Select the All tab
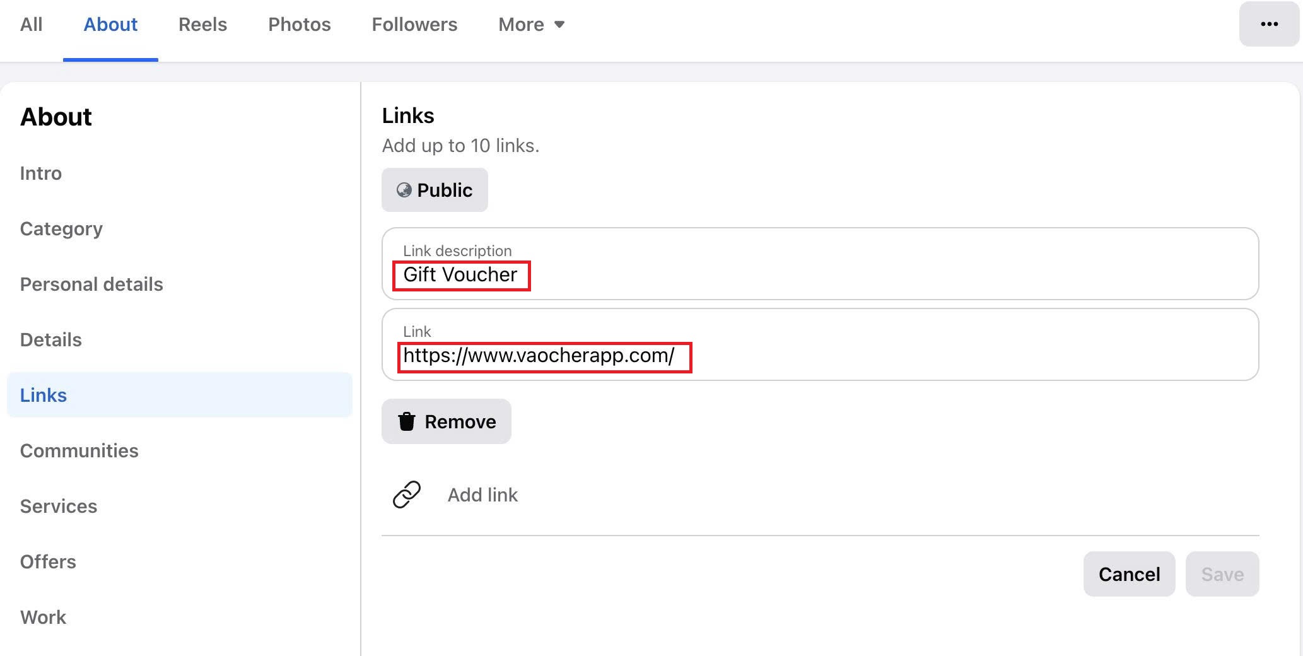This screenshot has width=1303, height=656. [x=32, y=25]
